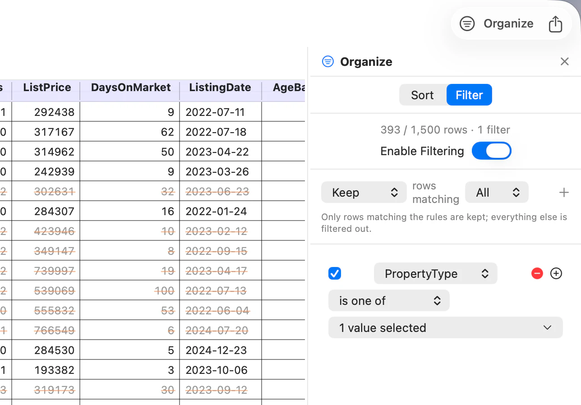581x405 pixels.
Task: Click the ListPrice cell 314962
Action: [x=46, y=152]
